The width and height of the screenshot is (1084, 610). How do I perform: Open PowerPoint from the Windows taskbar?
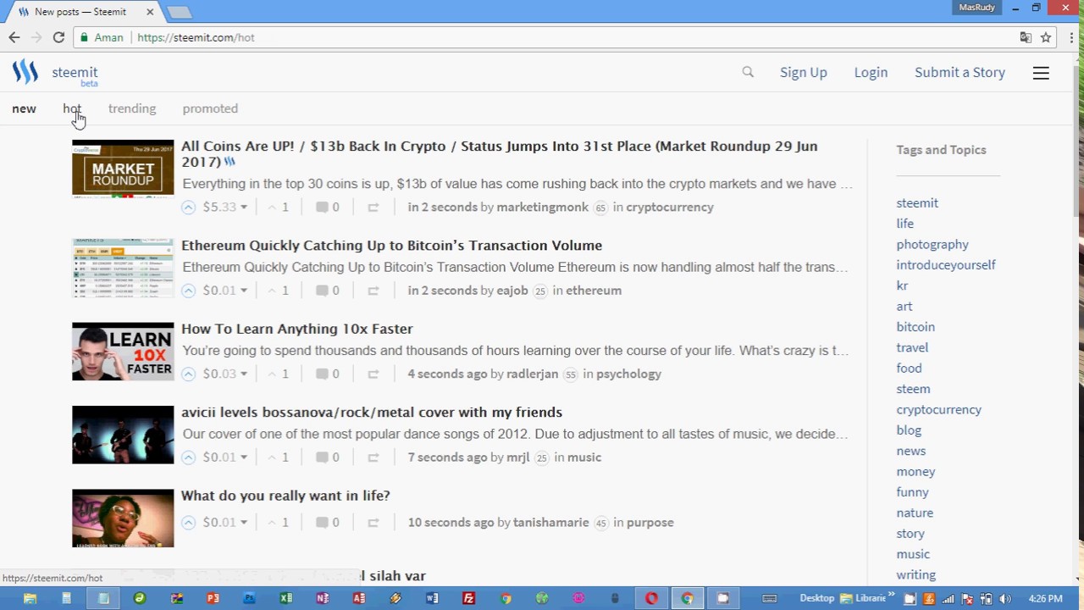tap(213, 598)
